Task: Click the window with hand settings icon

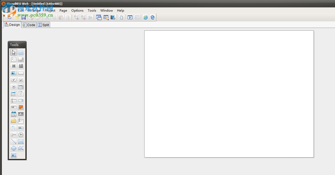Action: pyautogui.click(x=106, y=17)
